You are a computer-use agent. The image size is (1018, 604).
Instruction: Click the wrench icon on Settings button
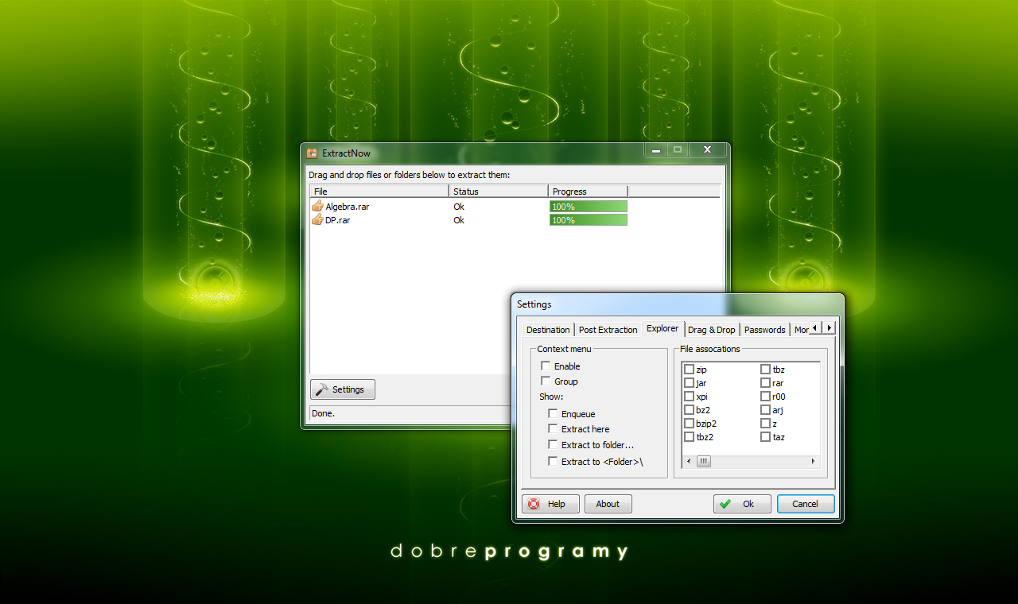321,389
